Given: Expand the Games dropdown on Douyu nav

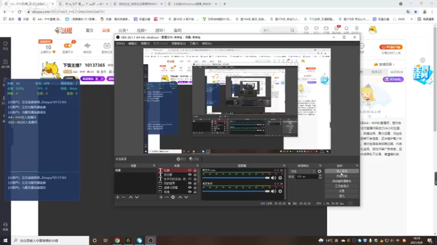Looking at the screenshot, I should coord(160,30).
